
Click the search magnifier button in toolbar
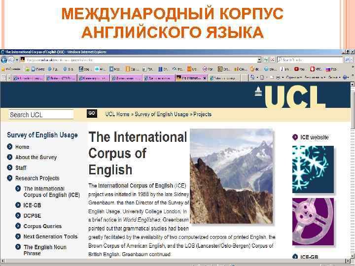click(347, 60)
